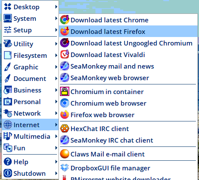Click the Help question mark icon
Image resolution: width=199 pixels, height=180 pixels.
click(x=8, y=161)
